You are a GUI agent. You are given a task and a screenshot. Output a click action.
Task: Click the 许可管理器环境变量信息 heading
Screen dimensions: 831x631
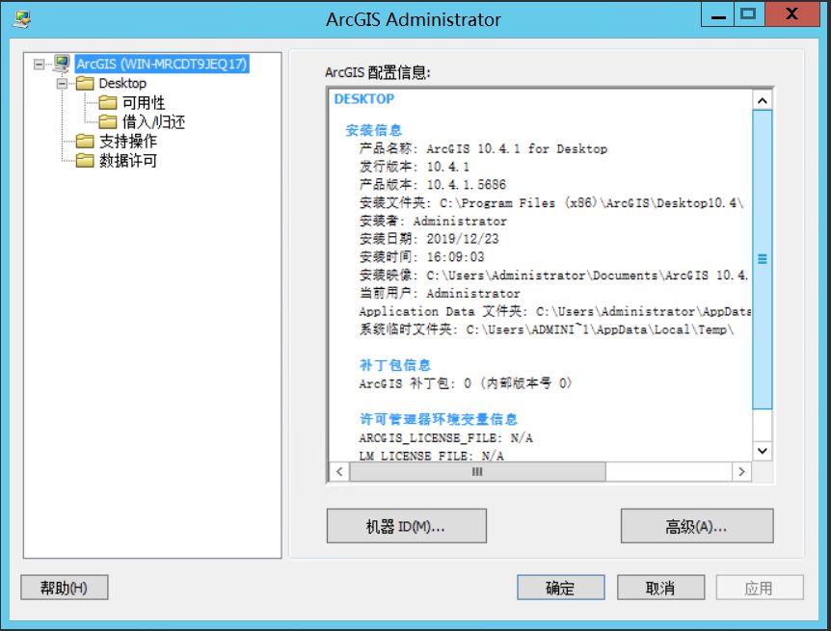click(x=439, y=420)
